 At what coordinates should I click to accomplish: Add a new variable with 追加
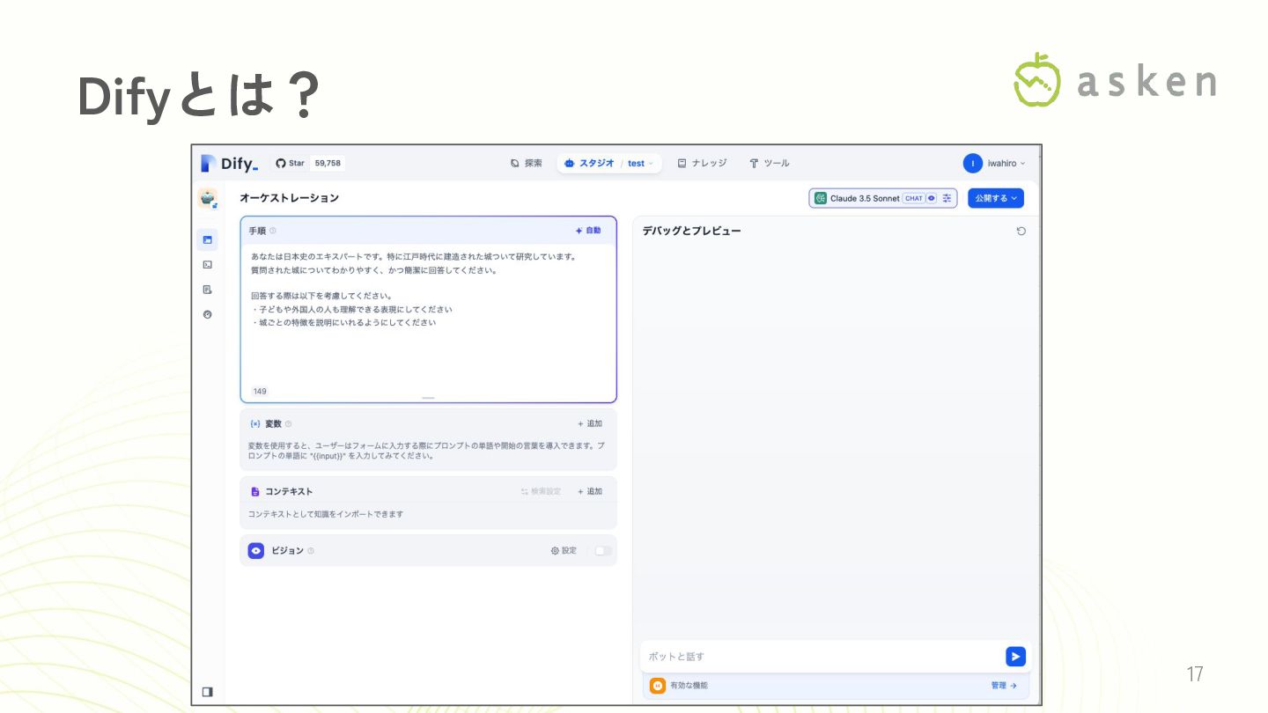click(590, 423)
